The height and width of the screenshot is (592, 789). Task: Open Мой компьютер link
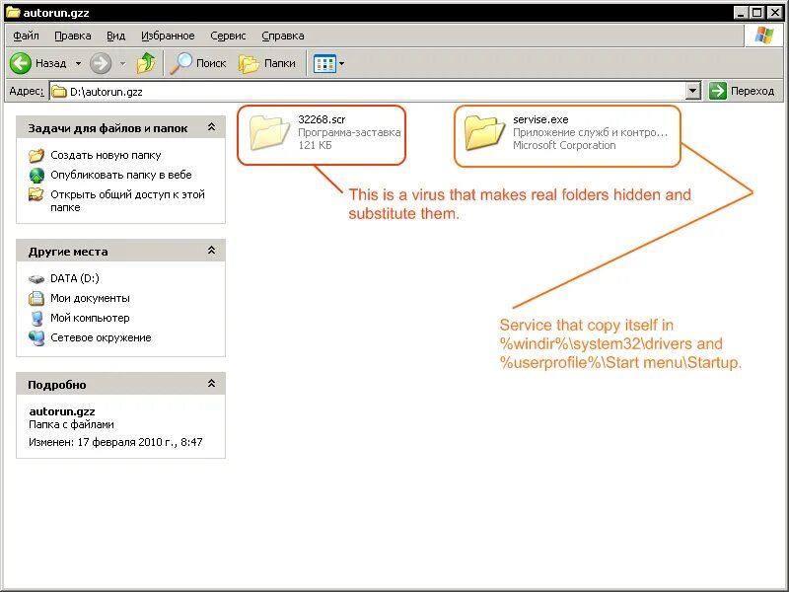(x=90, y=318)
